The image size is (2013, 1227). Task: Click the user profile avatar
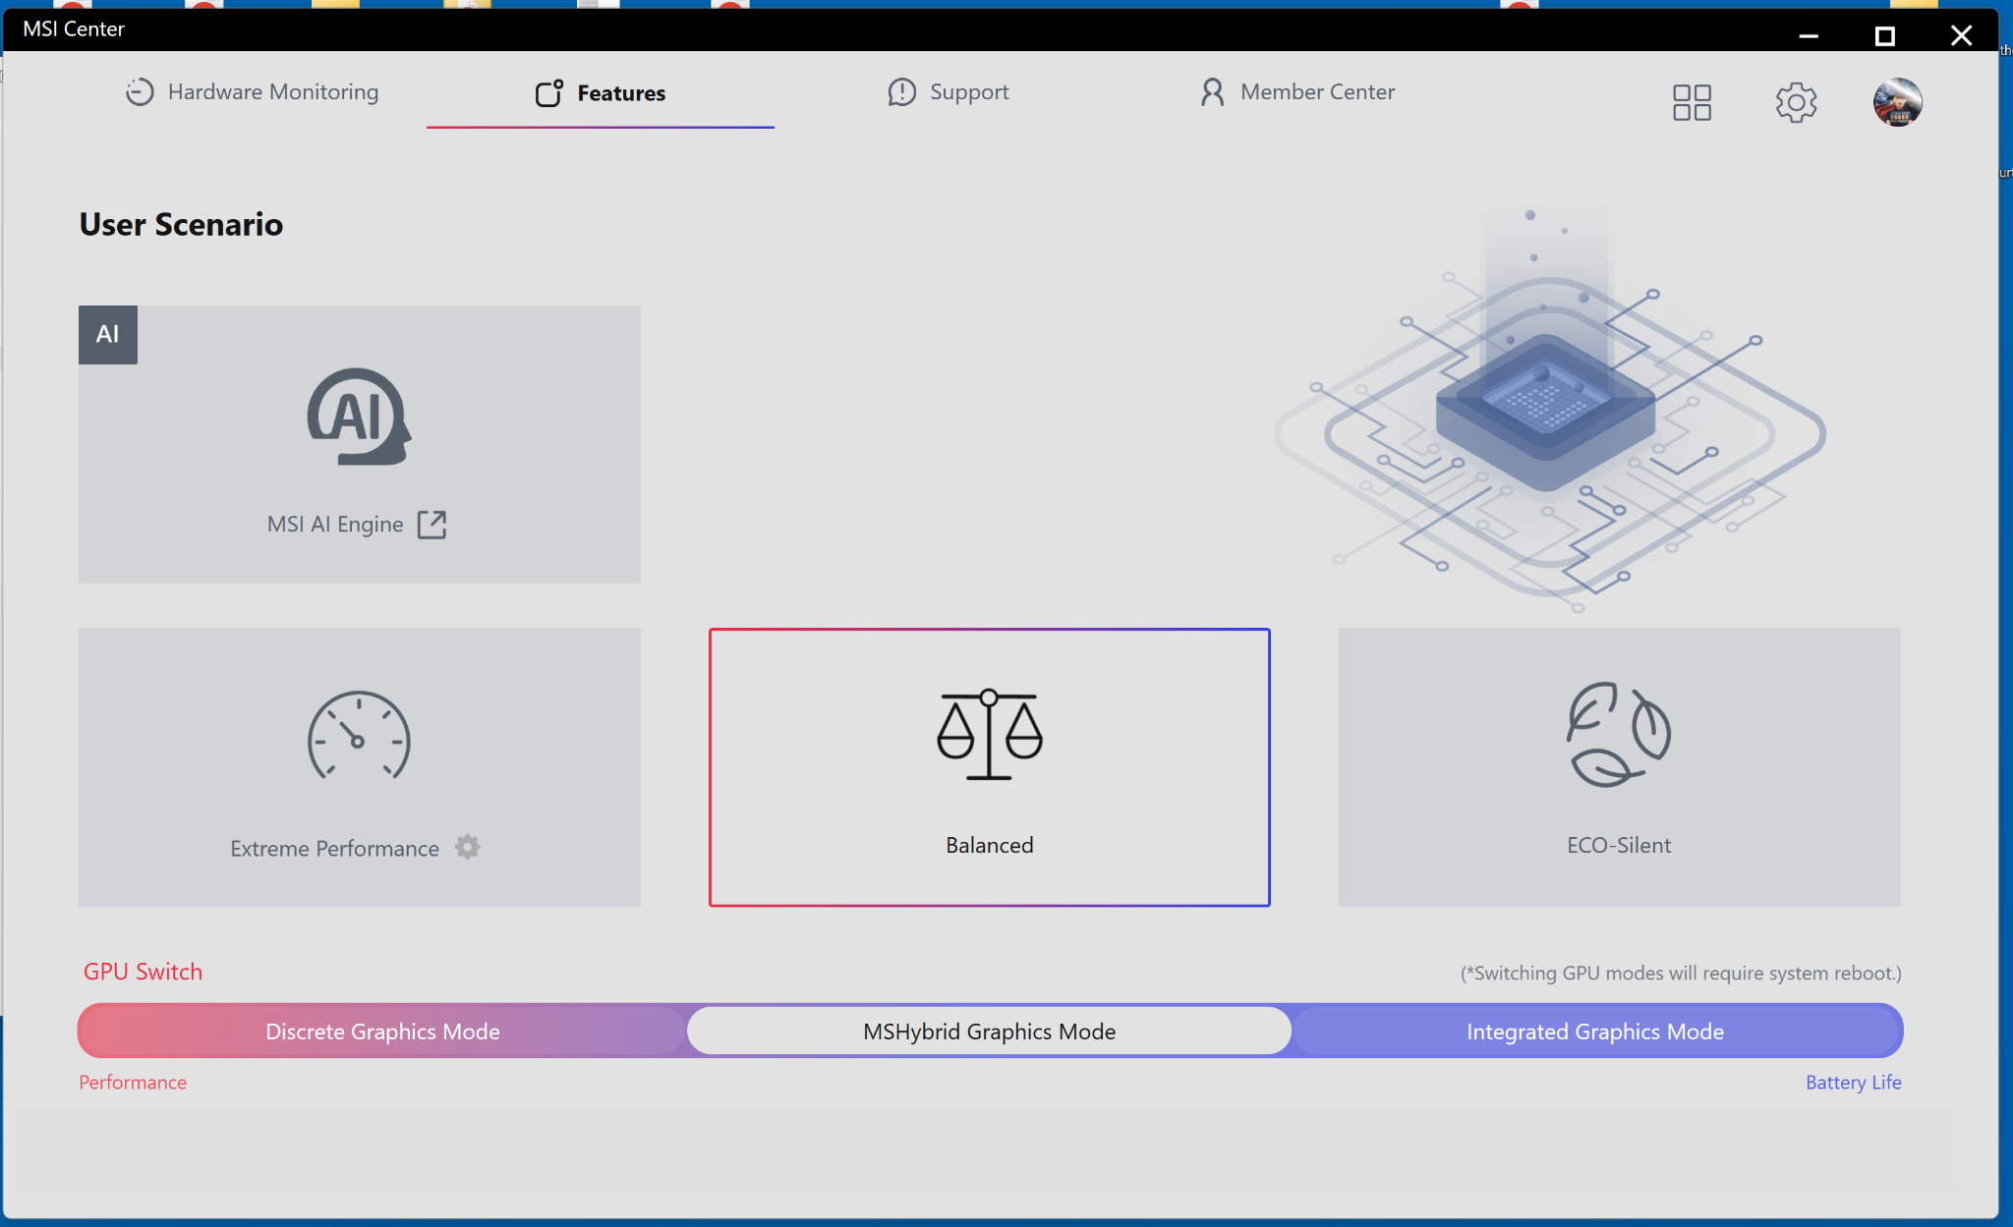pyautogui.click(x=1898, y=102)
